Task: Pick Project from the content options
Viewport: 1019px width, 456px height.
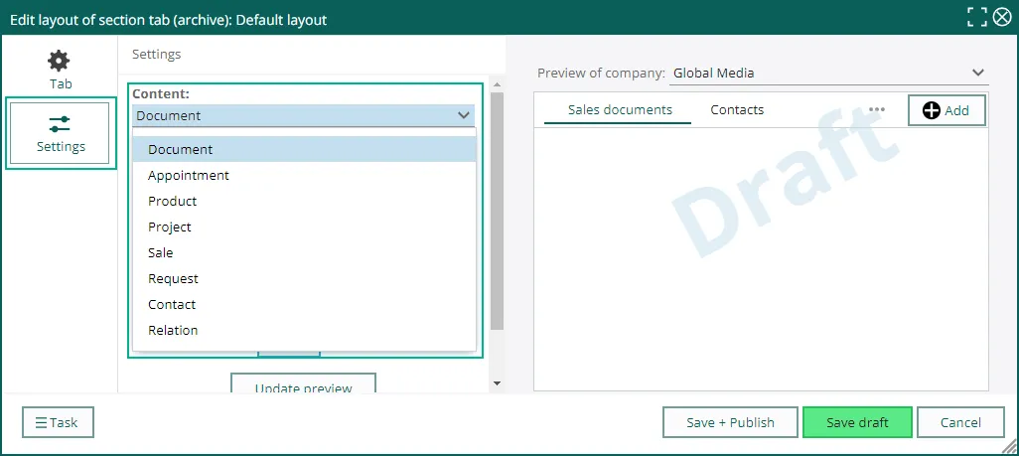Action: point(170,228)
